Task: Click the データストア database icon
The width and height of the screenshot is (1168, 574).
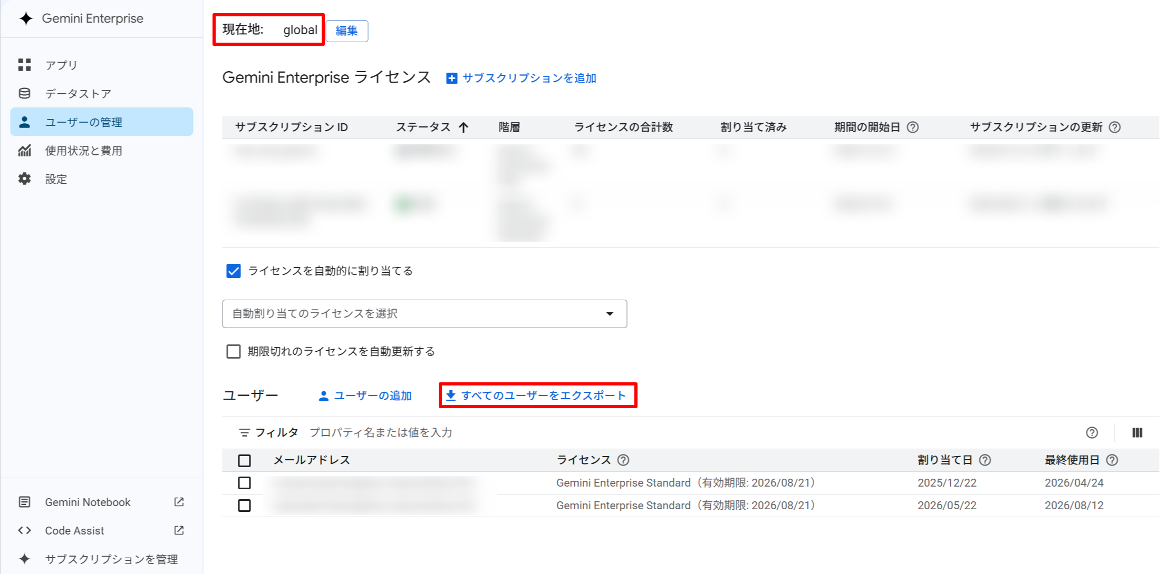Action: click(24, 93)
